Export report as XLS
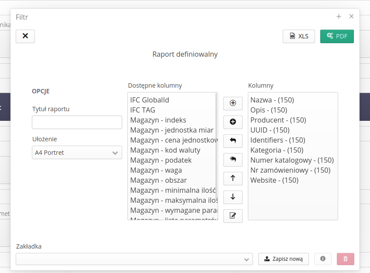 coord(299,36)
